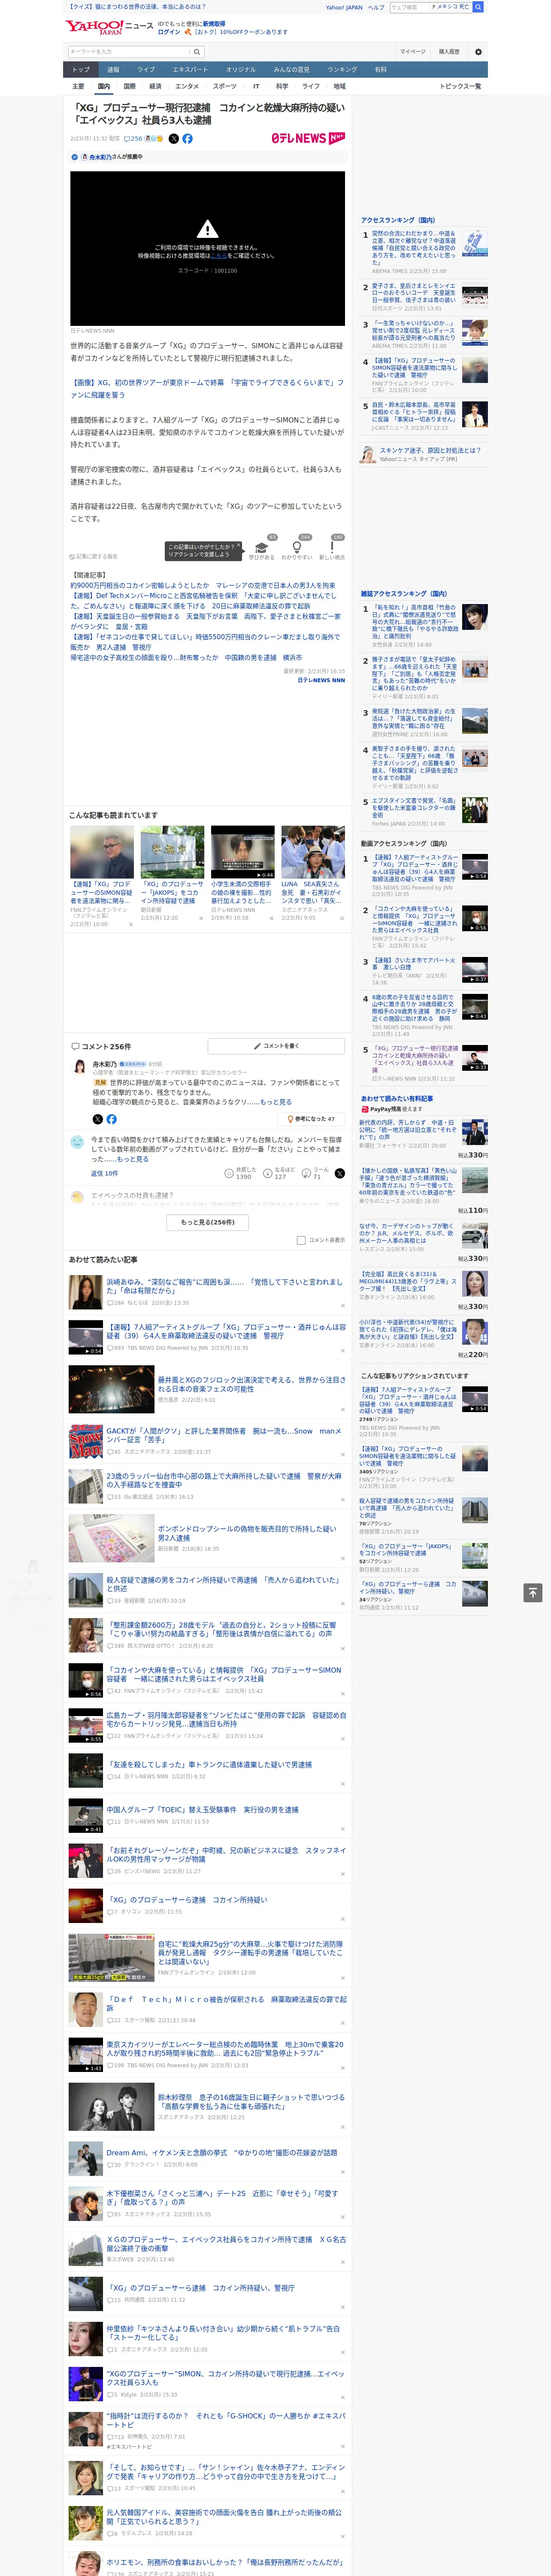The width and height of the screenshot is (551, 2576).
Task: Open the settings gear icon in header
Action: 478,52
